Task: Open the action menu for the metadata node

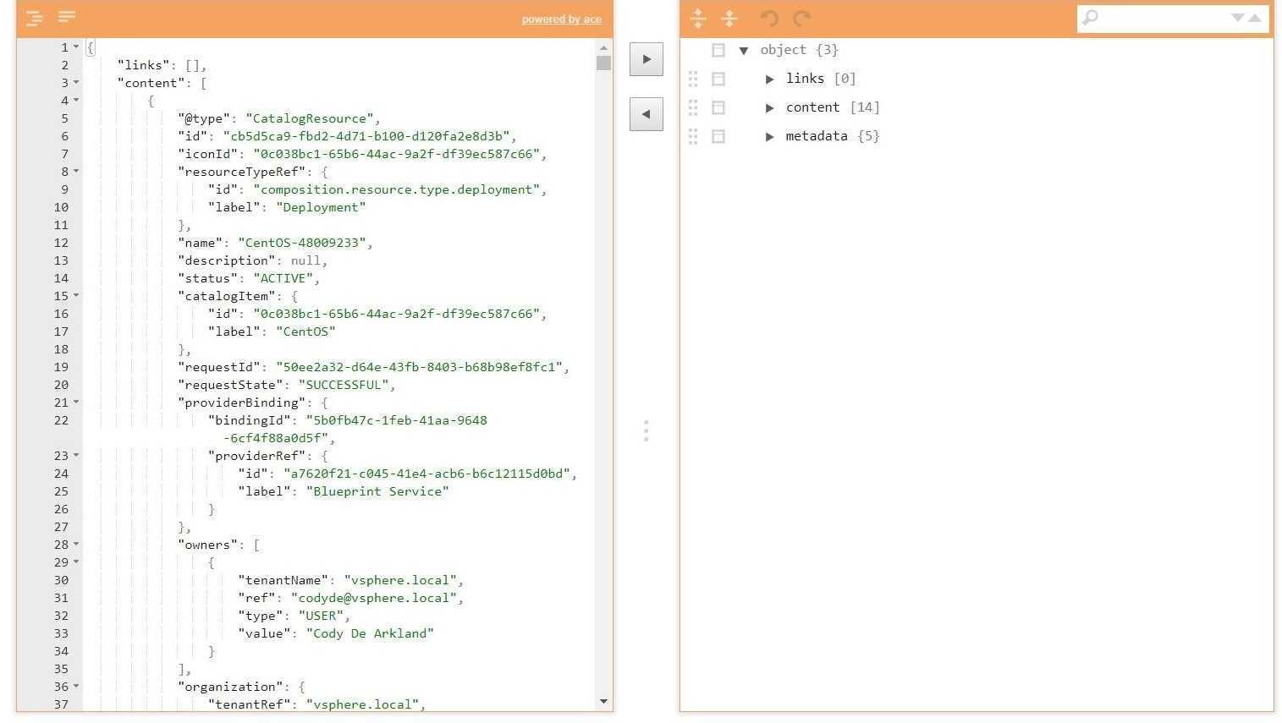Action: [718, 136]
